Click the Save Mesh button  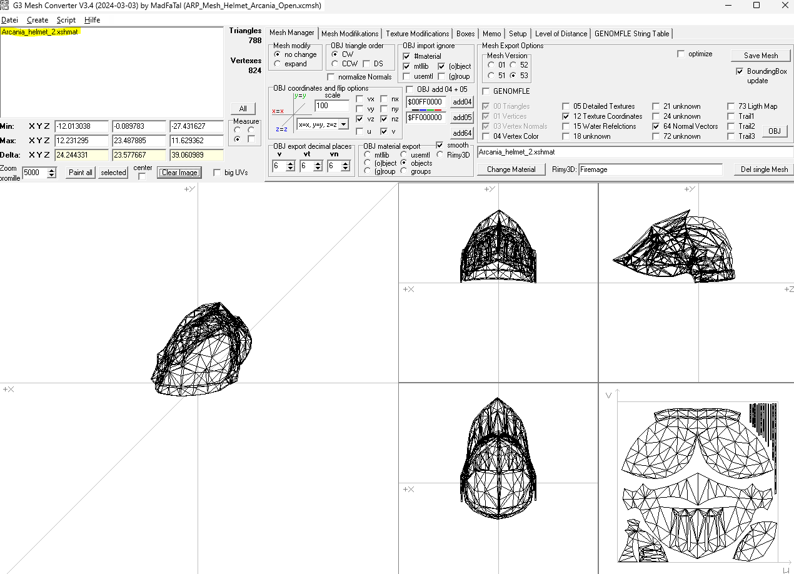760,56
